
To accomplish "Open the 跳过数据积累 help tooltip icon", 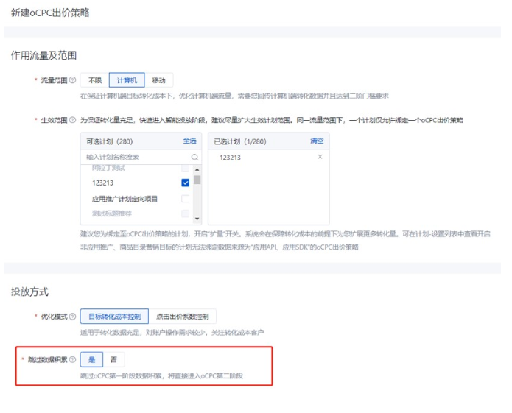I will [73, 359].
